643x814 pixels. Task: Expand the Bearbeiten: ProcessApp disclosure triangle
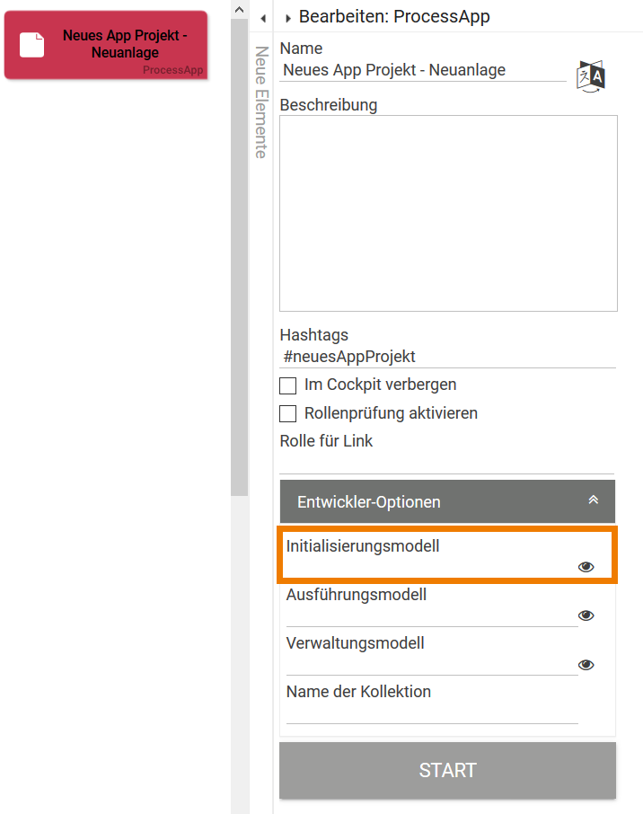click(x=287, y=16)
